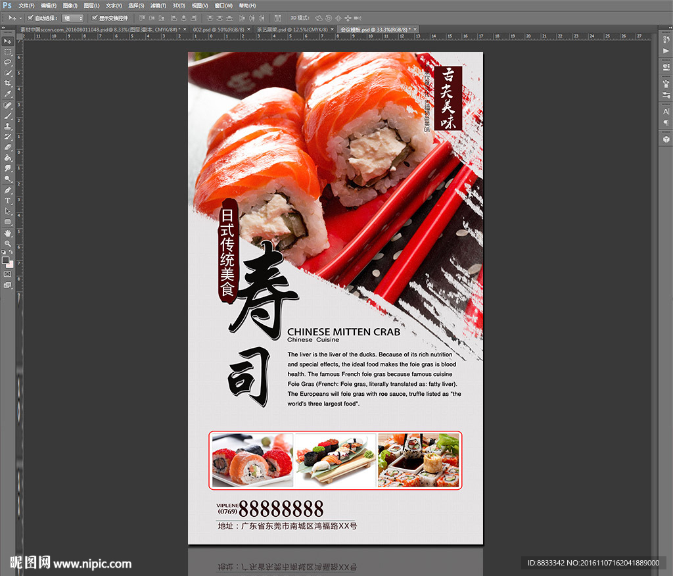Open the 帮助(H) menu
The height and width of the screenshot is (576, 673).
coord(247,5)
